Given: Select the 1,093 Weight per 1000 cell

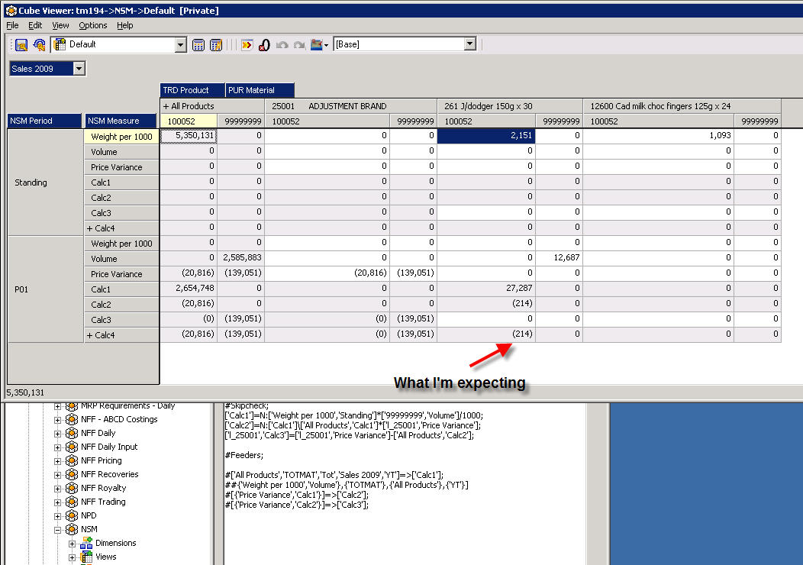Looking at the screenshot, I should [658, 136].
